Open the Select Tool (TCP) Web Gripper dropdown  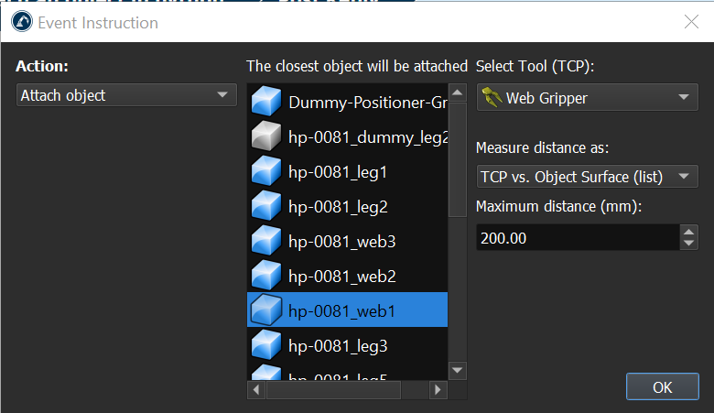(587, 97)
